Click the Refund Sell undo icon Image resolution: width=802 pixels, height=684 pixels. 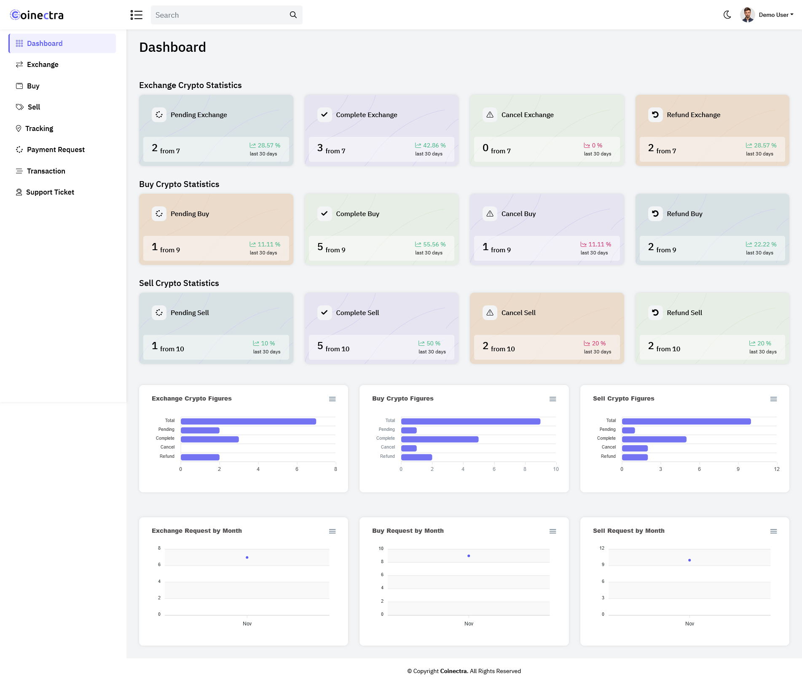(655, 313)
